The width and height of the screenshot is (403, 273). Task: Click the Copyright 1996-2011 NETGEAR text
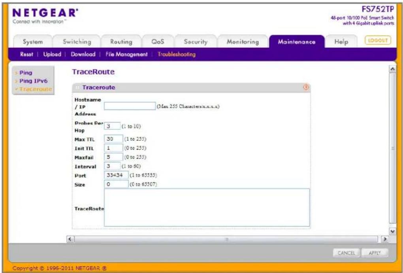pyautogui.click(x=59, y=268)
